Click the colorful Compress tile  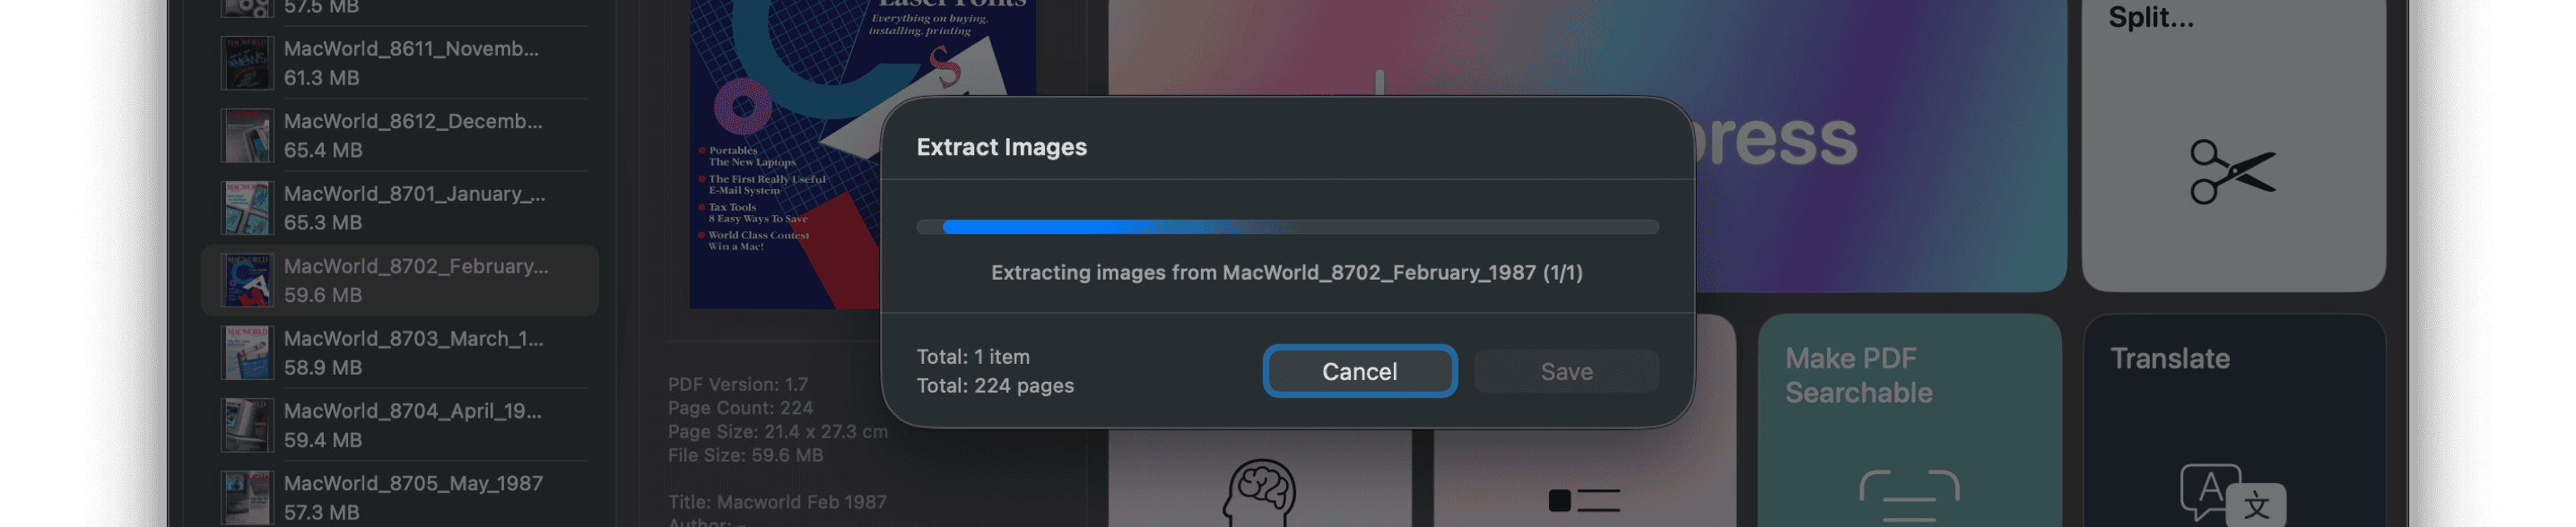point(1880,140)
